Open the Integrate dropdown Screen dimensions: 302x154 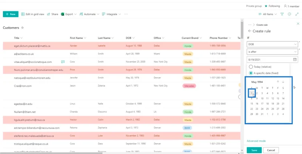111,14
